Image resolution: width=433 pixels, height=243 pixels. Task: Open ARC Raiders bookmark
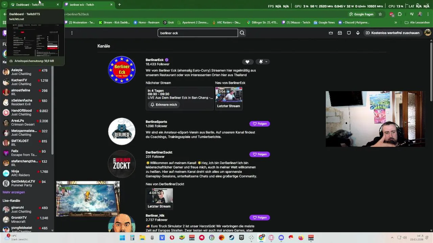coord(226,23)
